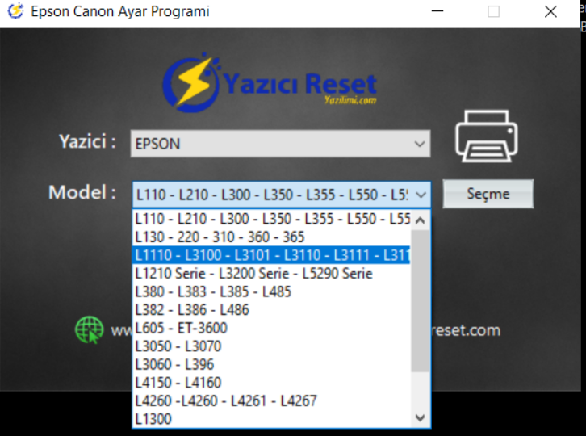Select L4260 -L4260 - L4261 - L4267

click(x=272, y=400)
